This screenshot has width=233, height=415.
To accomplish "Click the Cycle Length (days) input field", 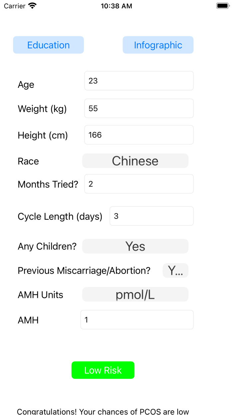I will pyautogui.click(x=151, y=216).
